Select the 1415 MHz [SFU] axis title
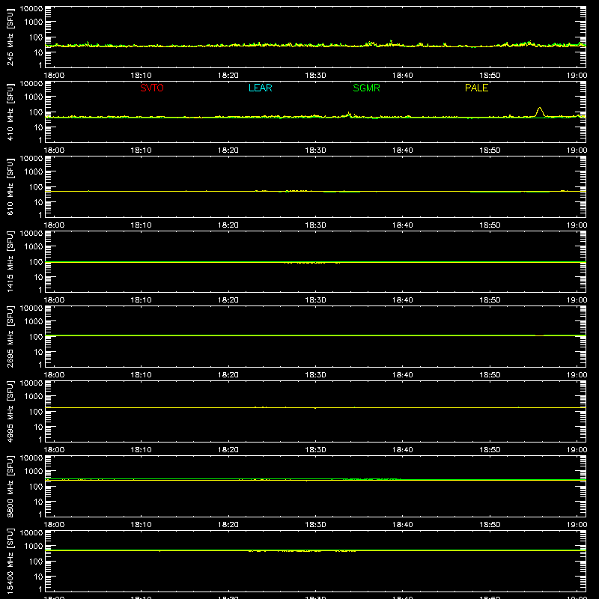599x599 pixels. point(10,261)
